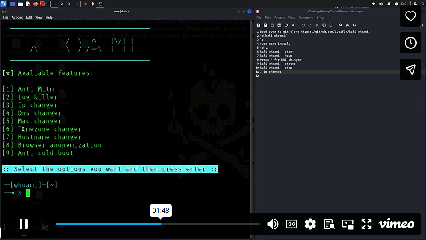
Task: Open the terminal Actions menu
Action: [17, 17]
